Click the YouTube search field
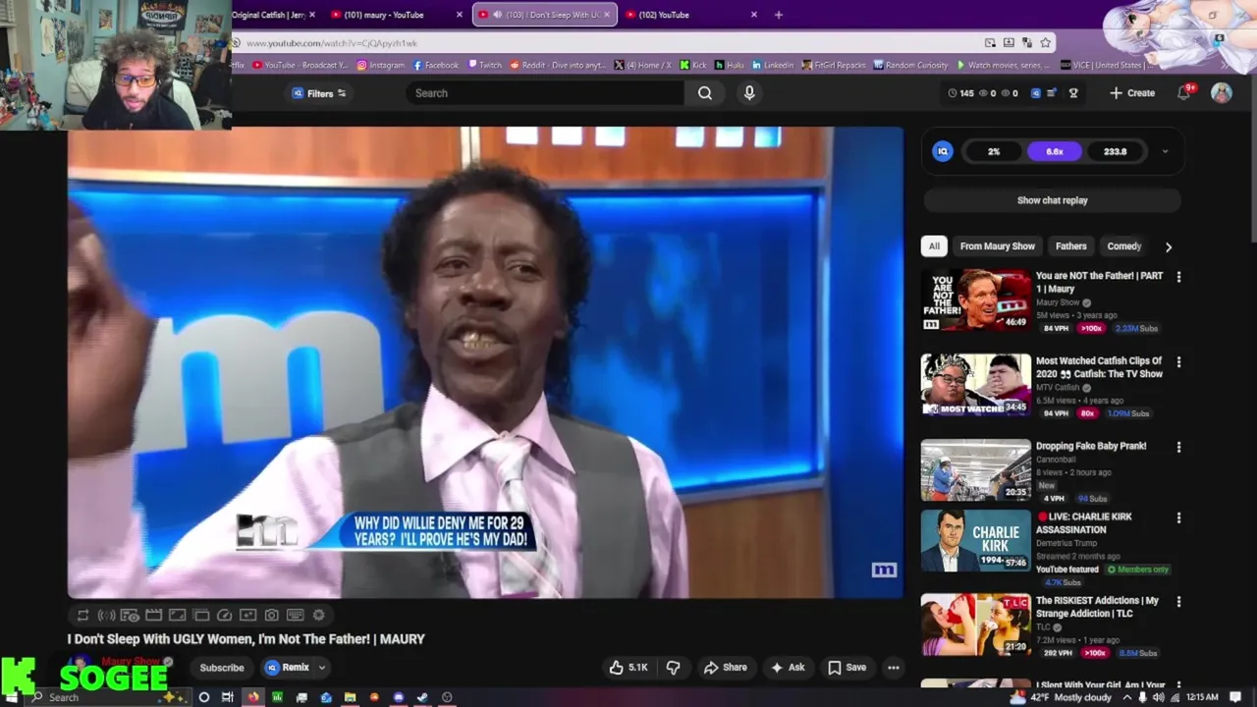This screenshot has width=1257, height=707. (x=546, y=93)
